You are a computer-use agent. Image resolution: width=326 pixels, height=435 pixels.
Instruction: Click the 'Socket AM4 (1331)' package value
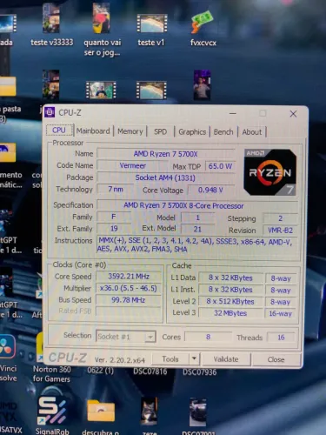click(x=165, y=177)
